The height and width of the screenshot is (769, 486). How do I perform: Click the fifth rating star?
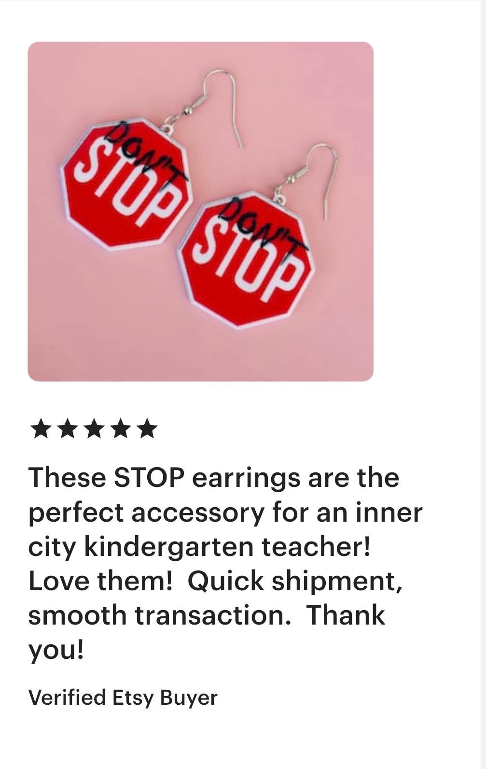tap(147, 428)
